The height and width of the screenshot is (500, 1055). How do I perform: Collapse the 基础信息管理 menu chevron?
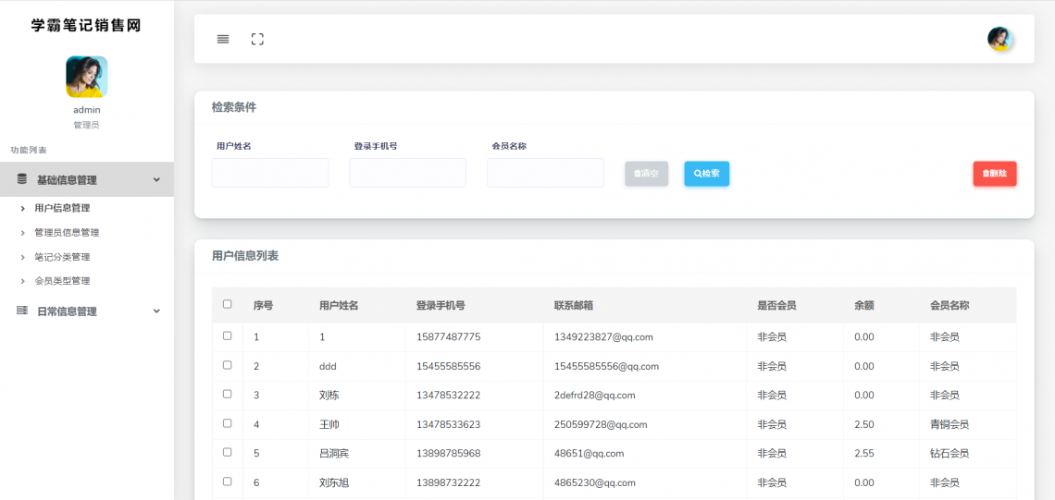point(156,179)
